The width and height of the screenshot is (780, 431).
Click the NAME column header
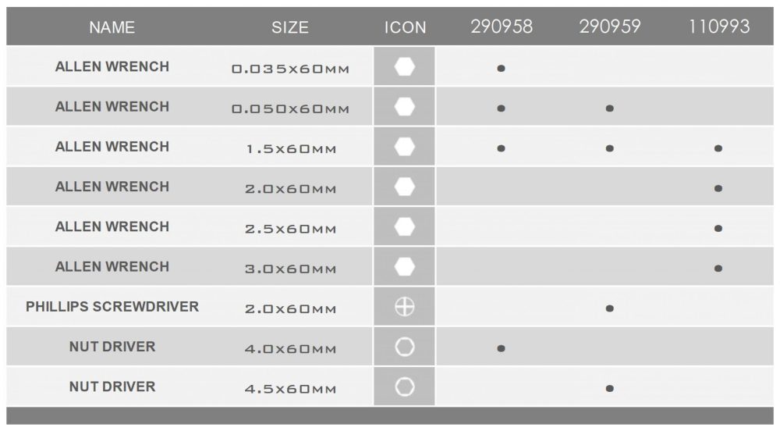(x=112, y=27)
